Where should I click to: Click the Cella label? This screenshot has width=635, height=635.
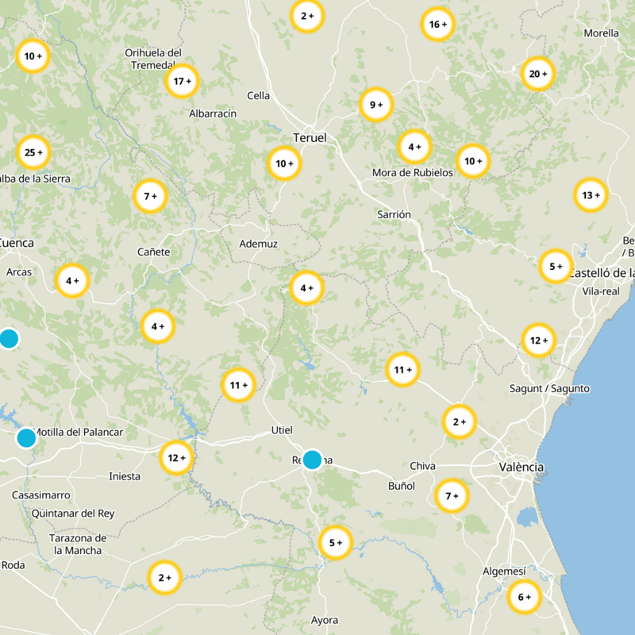(x=259, y=95)
